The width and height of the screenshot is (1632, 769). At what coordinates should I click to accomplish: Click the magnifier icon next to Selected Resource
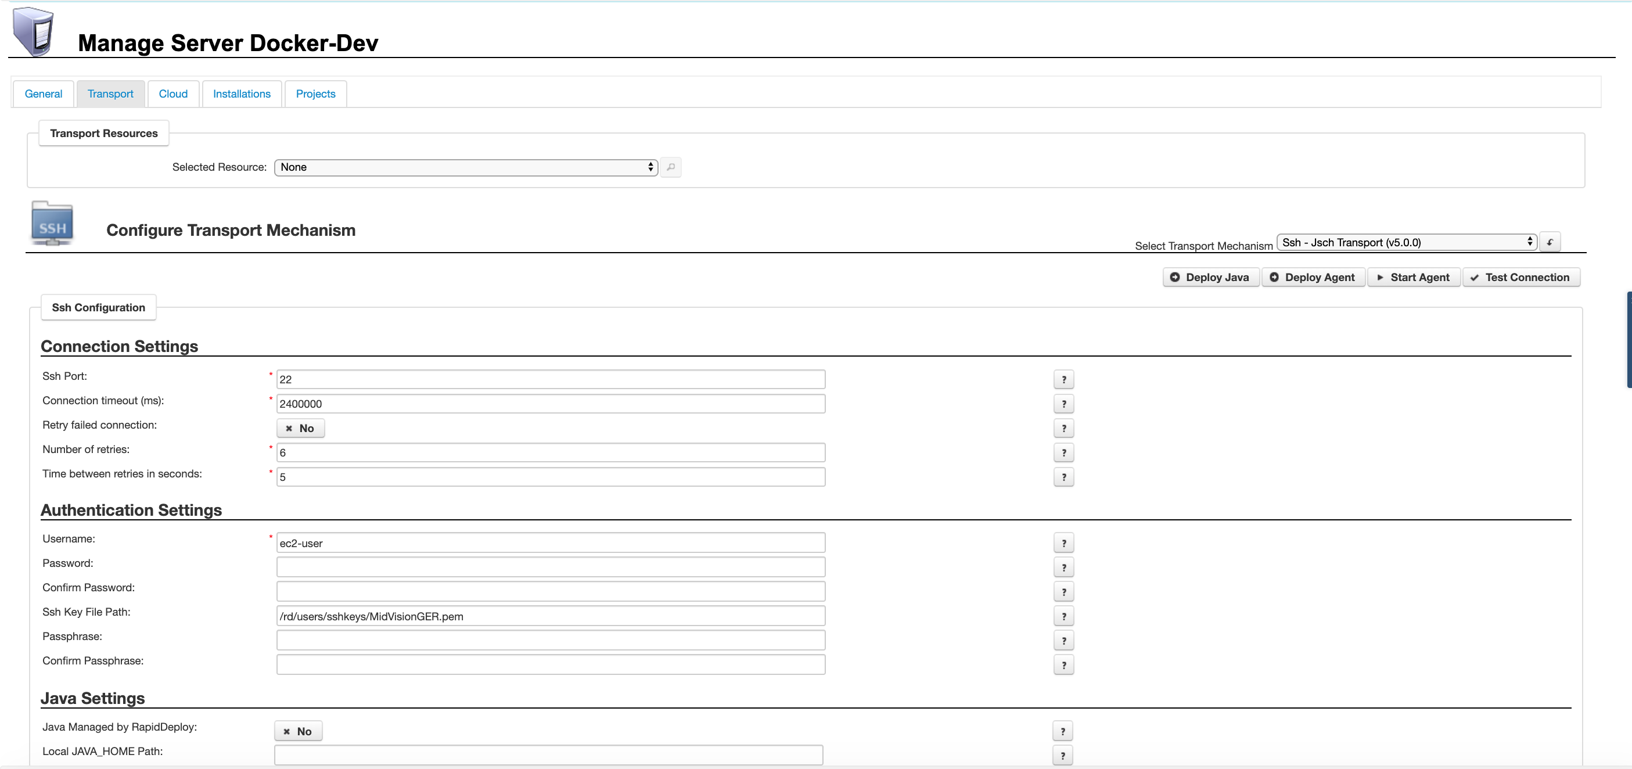[670, 167]
